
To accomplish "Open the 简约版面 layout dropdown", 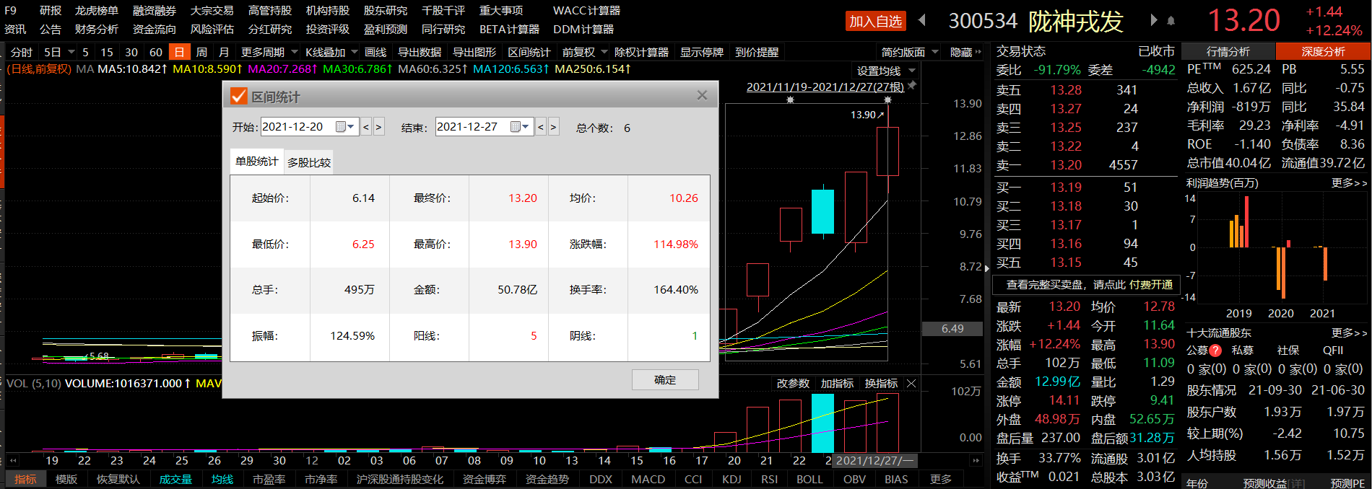I will (935, 52).
